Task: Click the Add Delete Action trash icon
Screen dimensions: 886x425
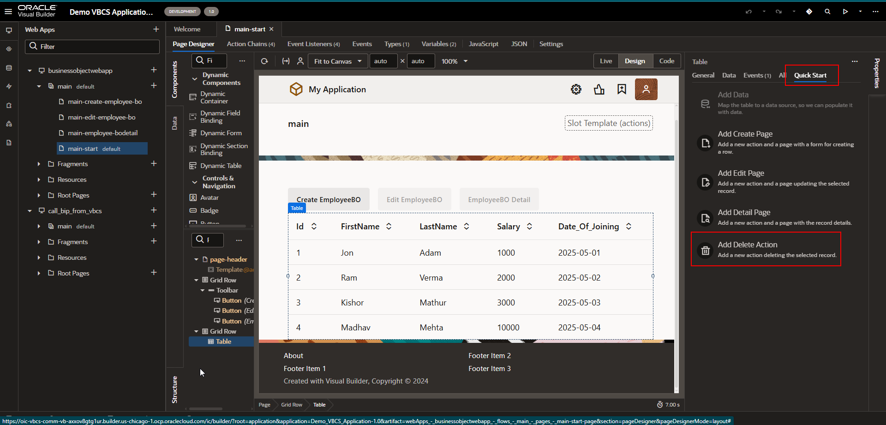Action: click(705, 250)
